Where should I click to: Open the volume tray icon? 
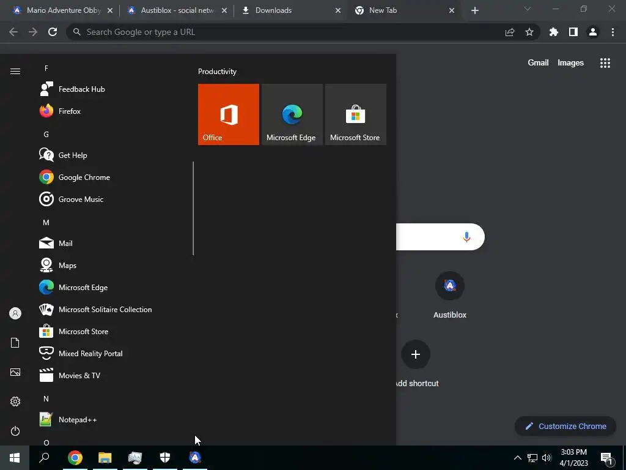tap(547, 458)
